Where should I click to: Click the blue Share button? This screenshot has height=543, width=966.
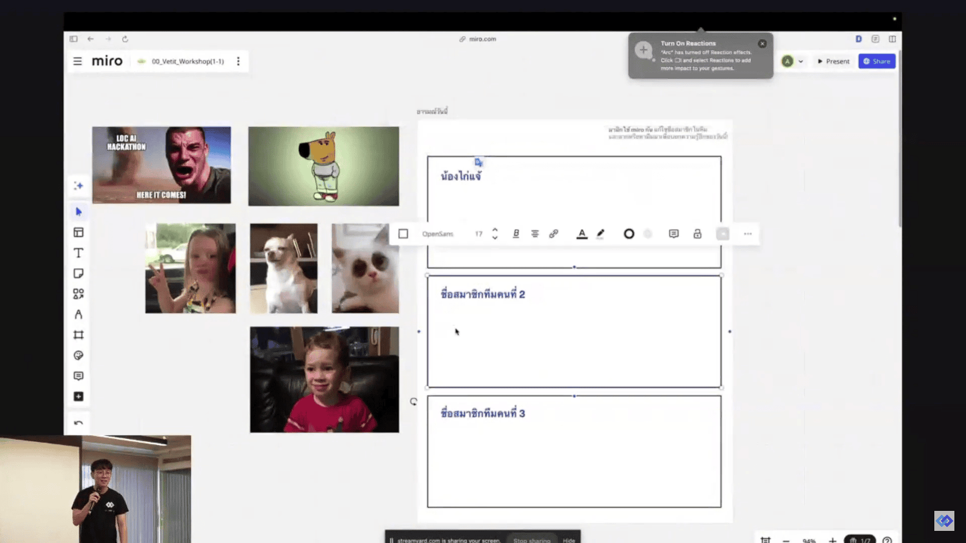pyautogui.click(x=877, y=61)
